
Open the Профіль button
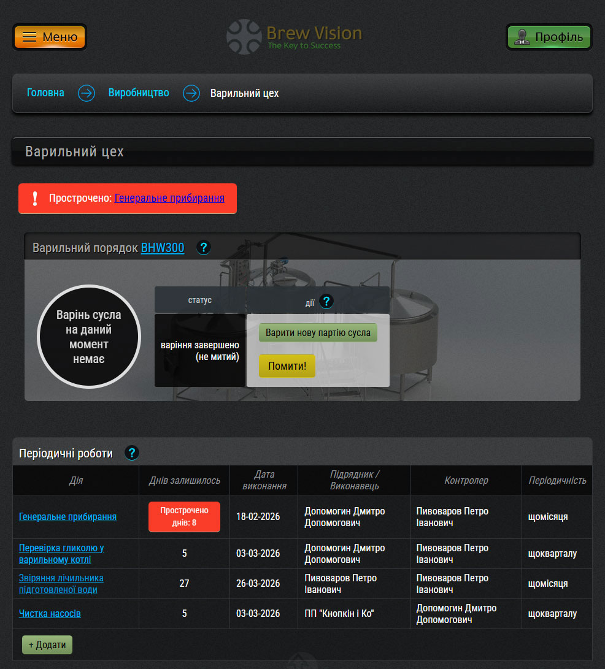(x=549, y=37)
